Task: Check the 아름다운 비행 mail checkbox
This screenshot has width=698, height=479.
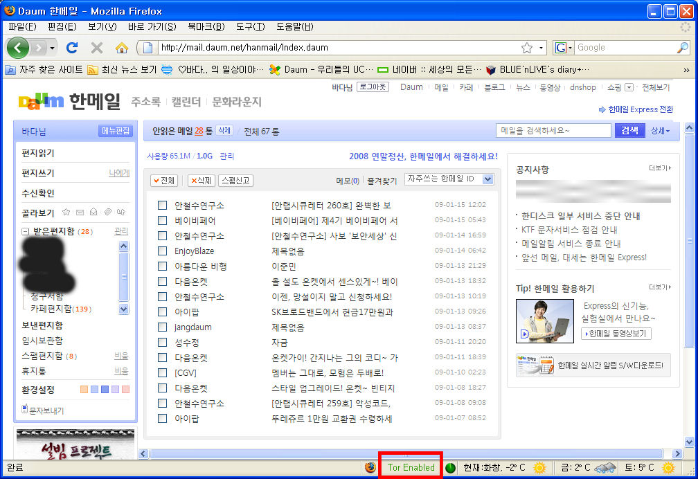Action: click(x=163, y=266)
